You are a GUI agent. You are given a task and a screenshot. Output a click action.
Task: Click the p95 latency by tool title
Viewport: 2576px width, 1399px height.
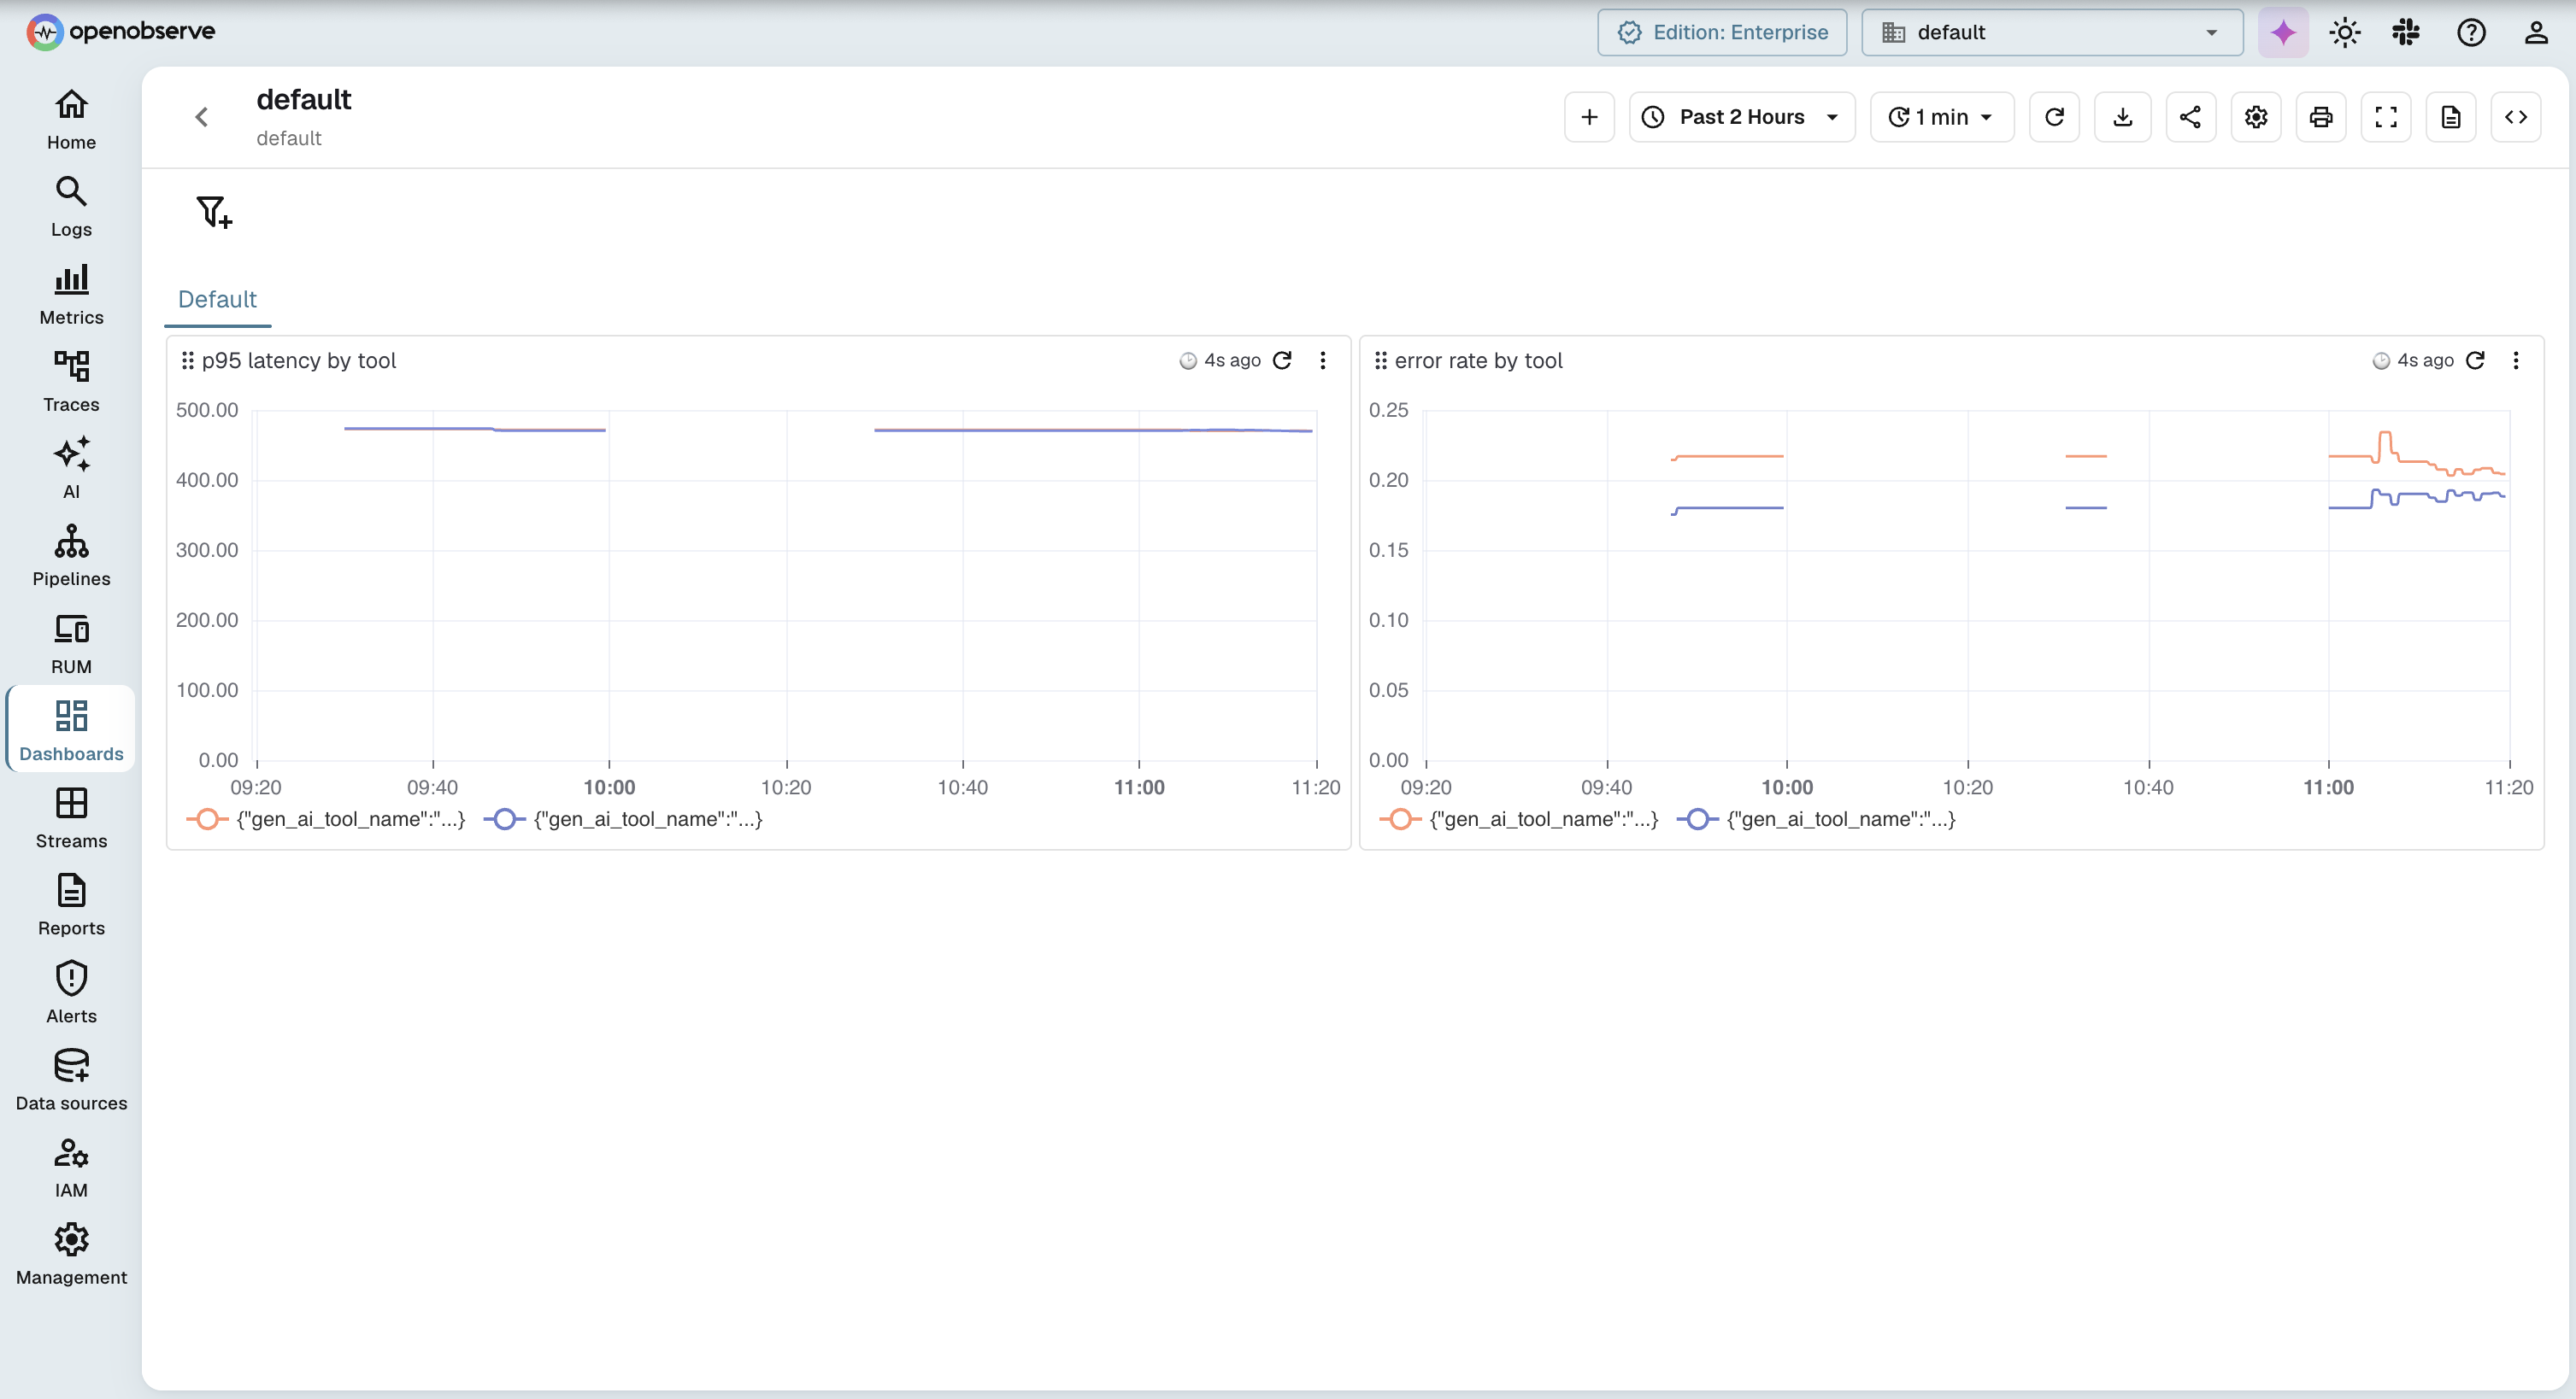click(x=298, y=360)
